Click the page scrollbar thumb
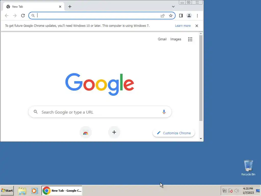The width and height of the screenshot is (261, 196). pos(201,78)
